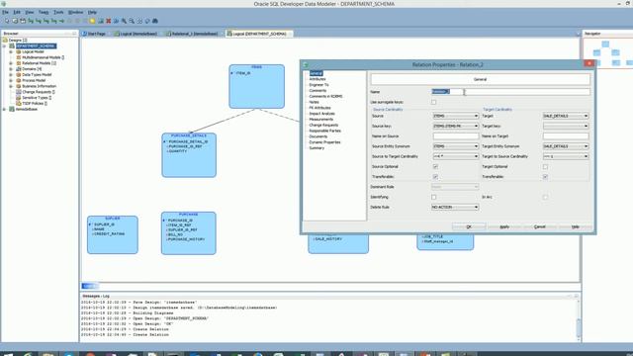Open FK Attributes page in dialog list
This screenshot has height=356, width=633.
click(x=319, y=108)
